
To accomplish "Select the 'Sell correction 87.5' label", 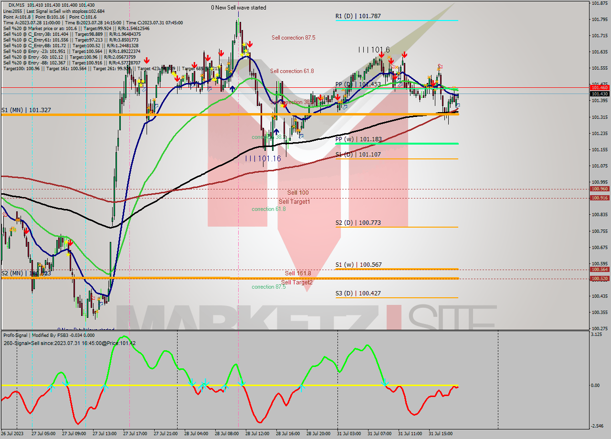I will tap(293, 37).
